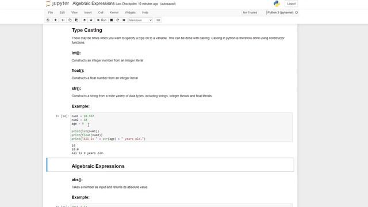
Task: Click the output 'Ali is 9 years old.'
Action: [x=88, y=153]
